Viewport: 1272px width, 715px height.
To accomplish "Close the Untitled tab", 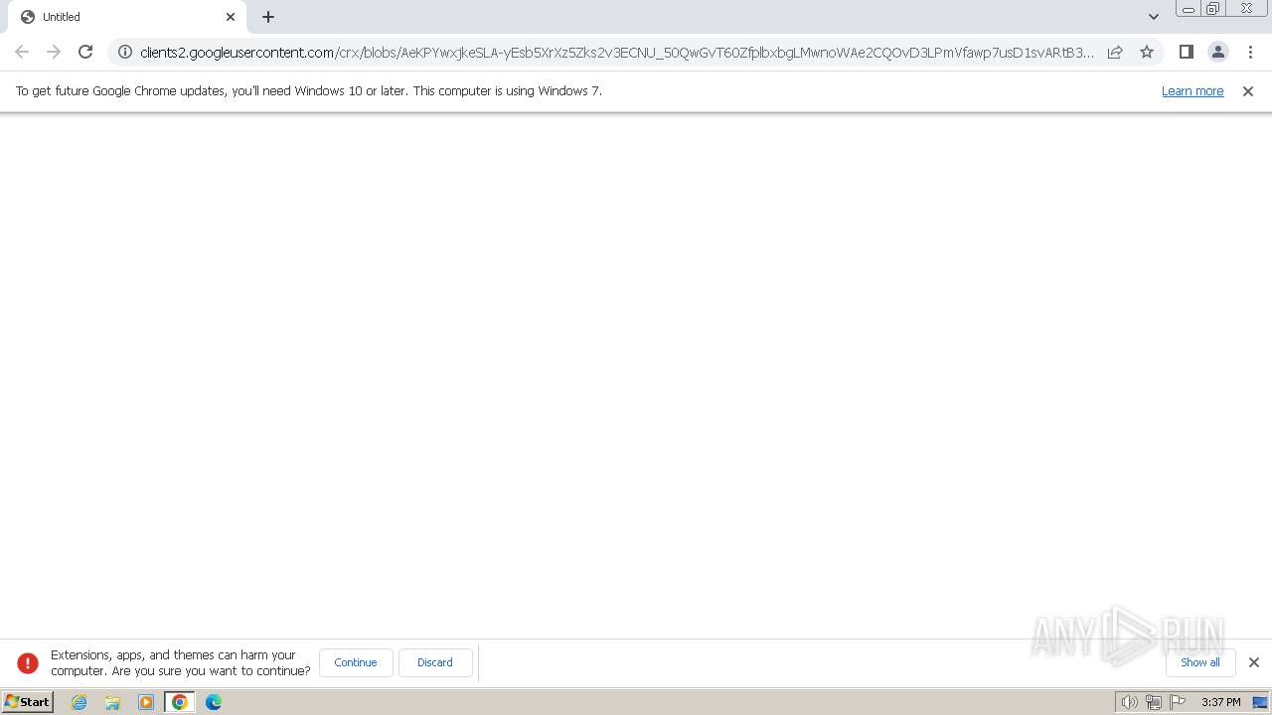I will pos(231,17).
